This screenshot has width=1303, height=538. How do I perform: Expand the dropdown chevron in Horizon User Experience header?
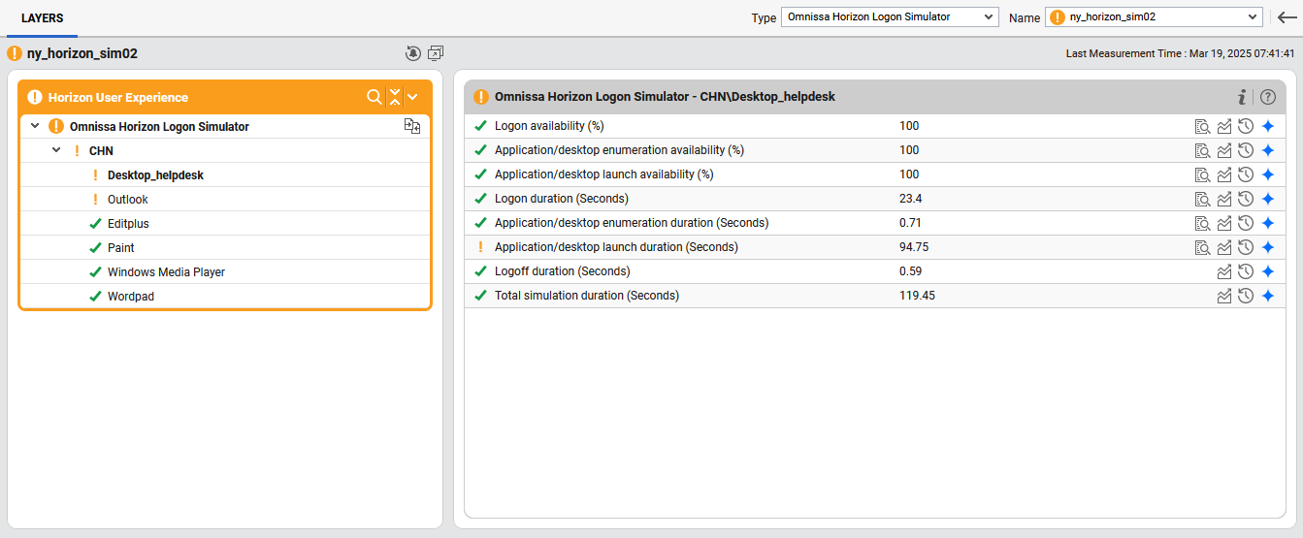tap(412, 97)
